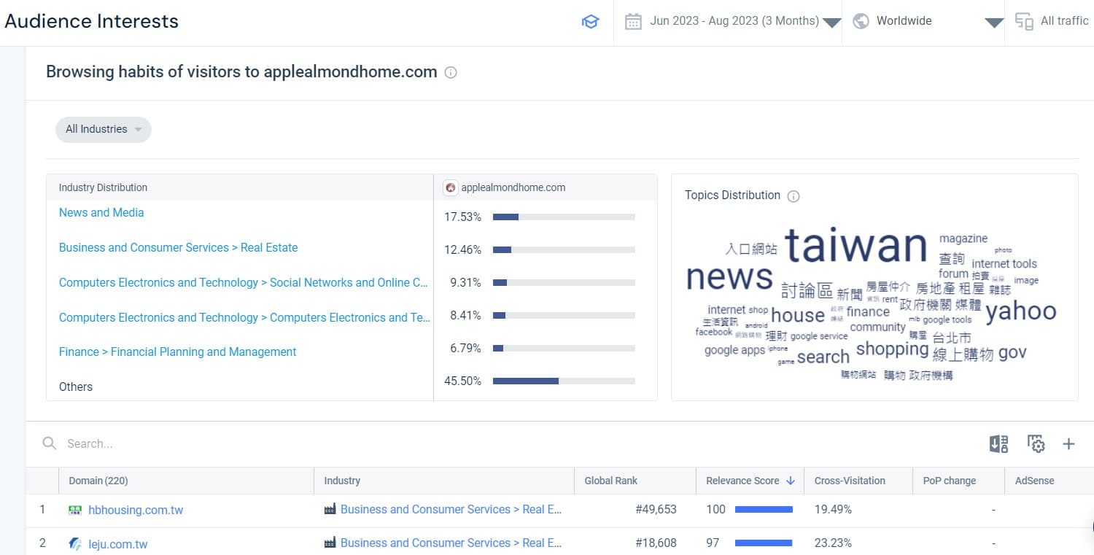
Task: Click relevance score bar for hbhousing.com.tw
Action: 764,510
